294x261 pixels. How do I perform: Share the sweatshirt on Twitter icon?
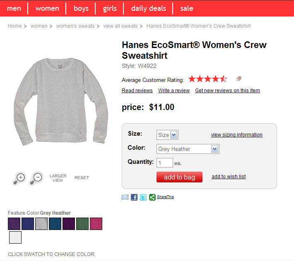pyautogui.click(x=143, y=197)
